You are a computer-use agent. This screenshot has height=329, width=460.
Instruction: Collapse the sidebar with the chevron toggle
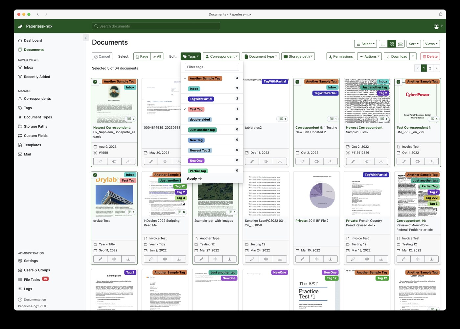(x=85, y=38)
